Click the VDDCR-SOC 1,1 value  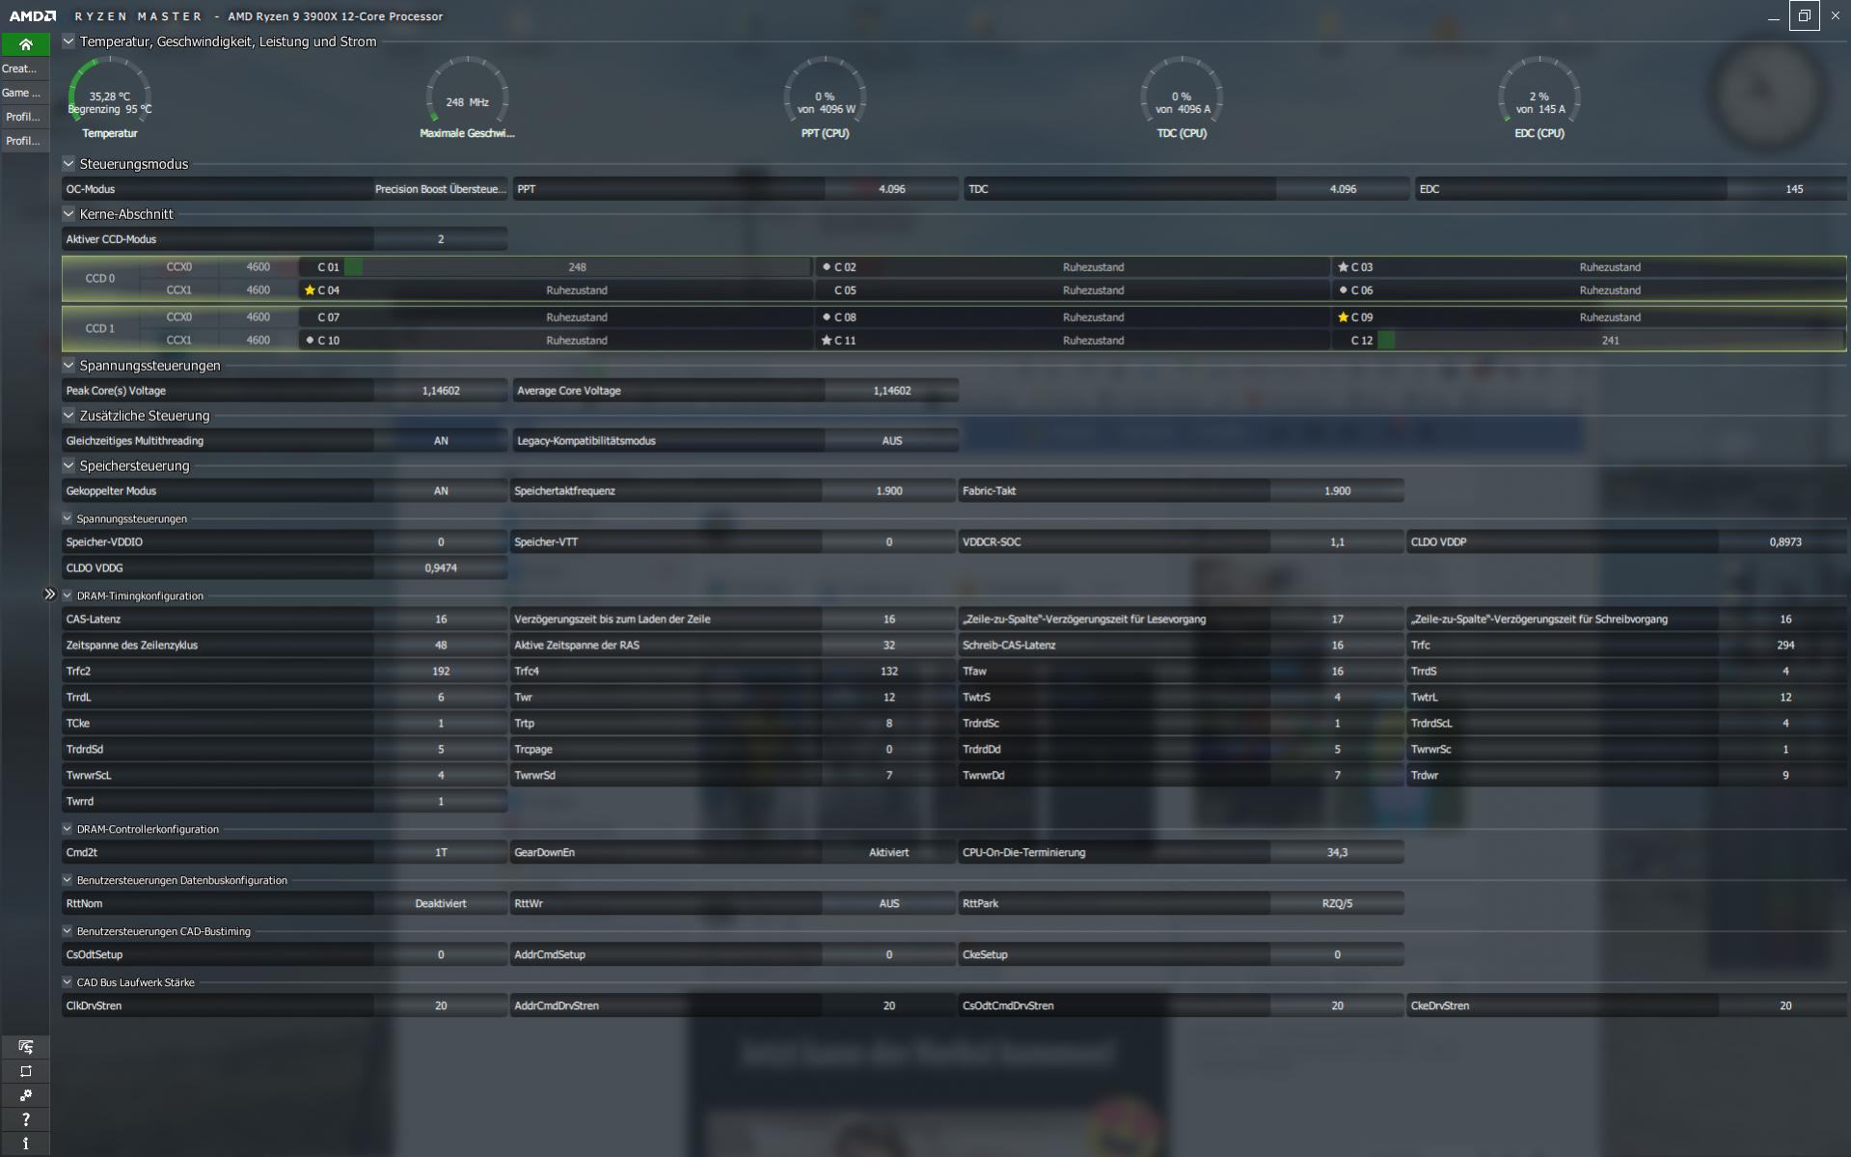coord(1337,542)
